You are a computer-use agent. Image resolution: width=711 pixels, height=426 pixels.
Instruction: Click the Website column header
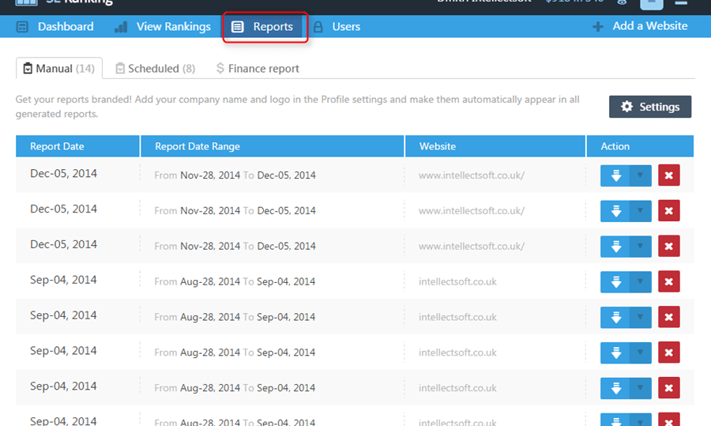tap(495, 146)
